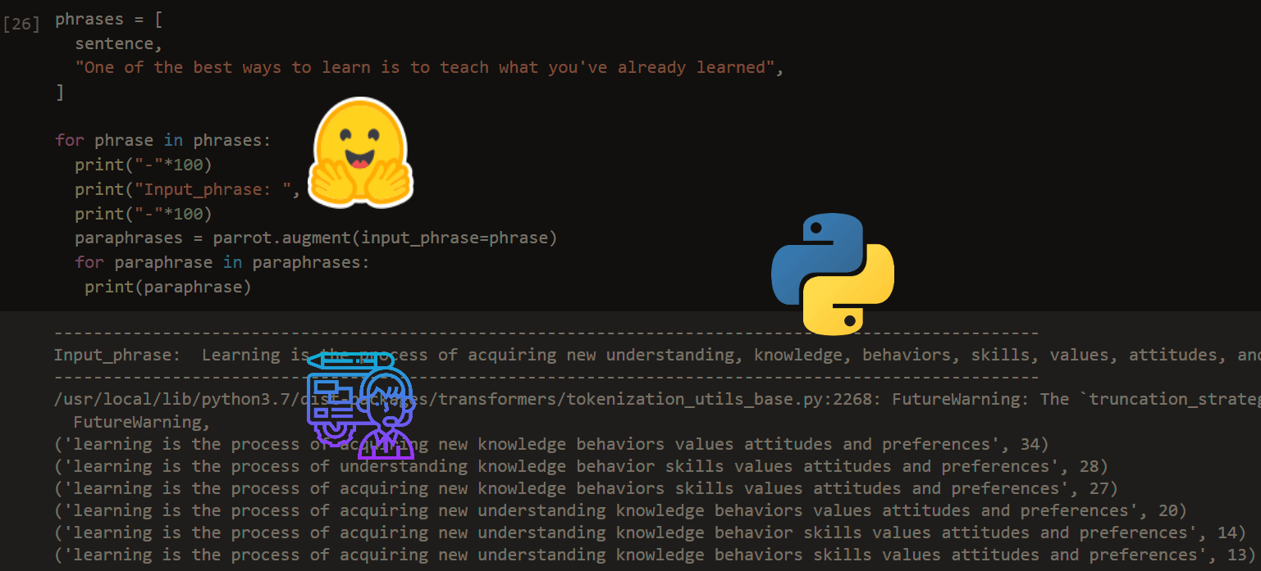Click the NLP chatbot assistant icon
Viewport: 1261px width, 571px height.
tap(360, 405)
